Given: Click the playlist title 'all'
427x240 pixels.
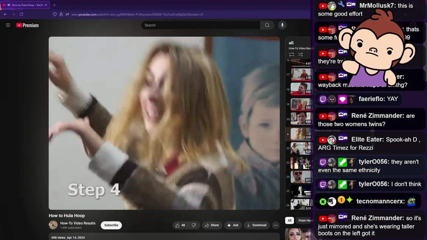Looking at the screenshot, I should click(291, 43).
